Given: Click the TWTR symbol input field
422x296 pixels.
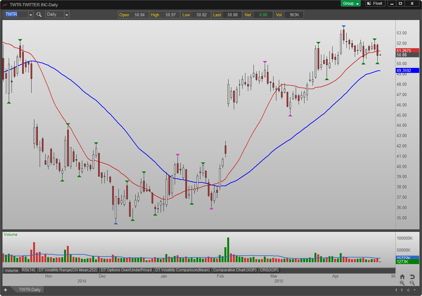Looking at the screenshot, I should click(16, 14).
